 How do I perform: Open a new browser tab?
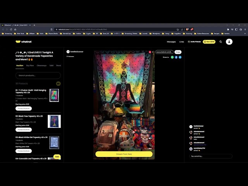click(34, 25)
